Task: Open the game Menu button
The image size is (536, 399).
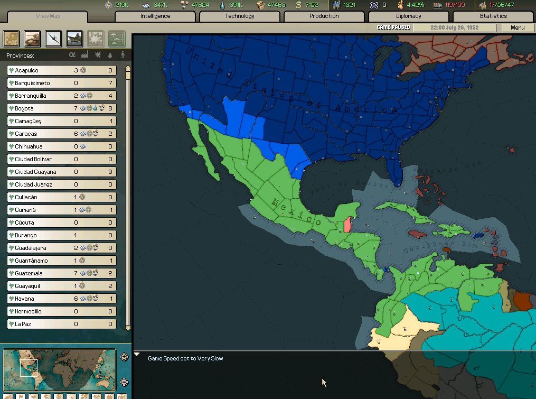Action: (518, 27)
